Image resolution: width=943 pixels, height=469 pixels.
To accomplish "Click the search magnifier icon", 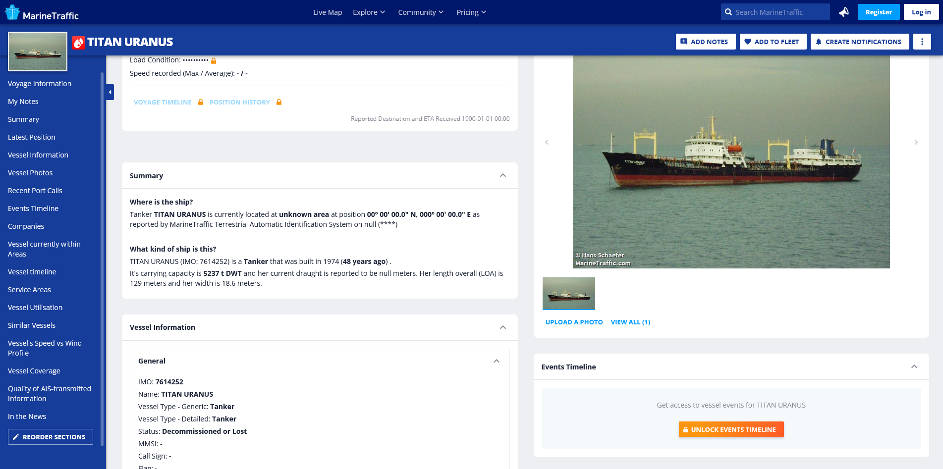I will [728, 12].
